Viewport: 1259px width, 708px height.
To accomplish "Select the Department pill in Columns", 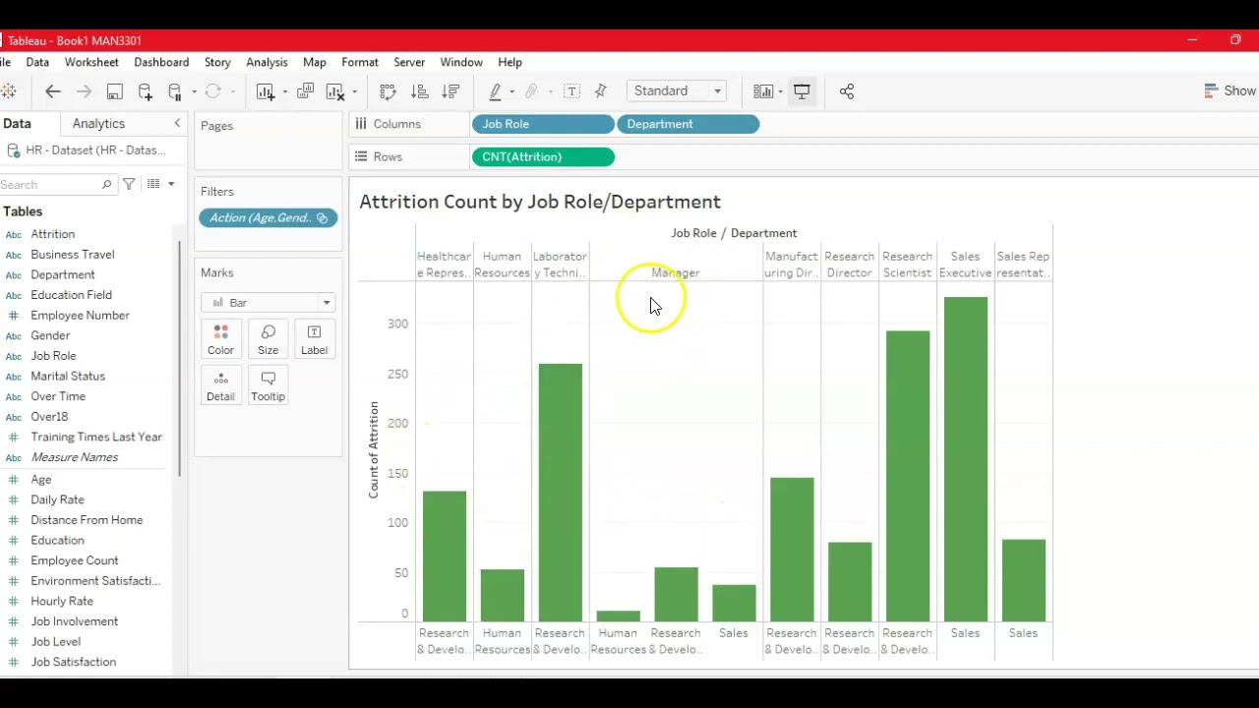I will (689, 124).
